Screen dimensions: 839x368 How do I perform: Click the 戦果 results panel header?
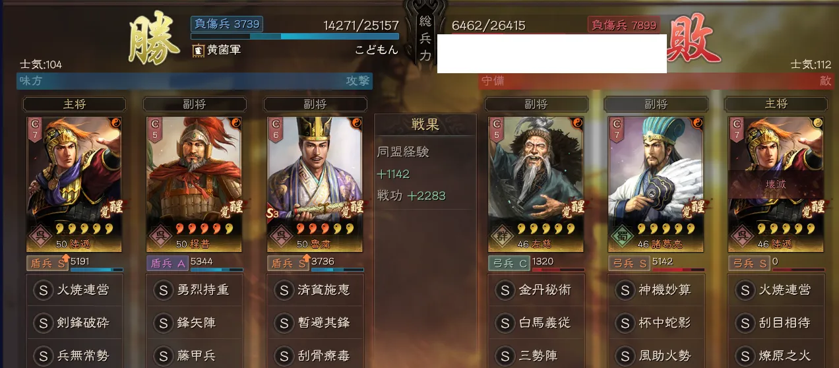[x=425, y=125]
